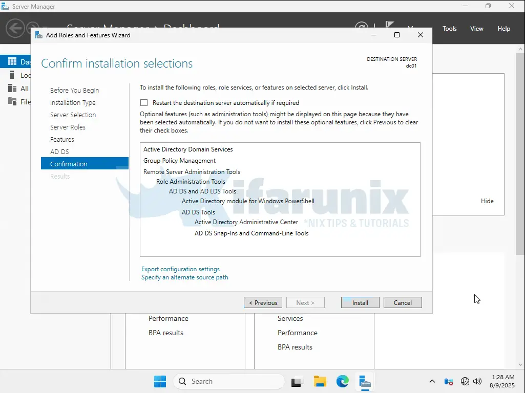The height and width of the screenshot is (393, 525).
Task: Click Services link in dashboard tile
Action: coord(290,318)
